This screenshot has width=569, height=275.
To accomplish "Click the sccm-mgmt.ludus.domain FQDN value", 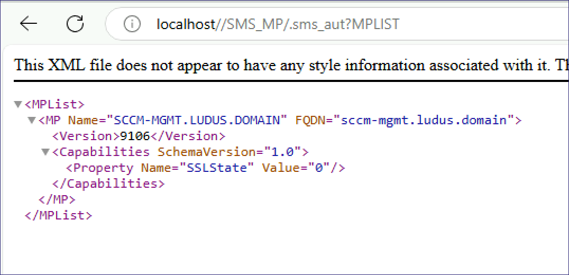I will 423,120.
